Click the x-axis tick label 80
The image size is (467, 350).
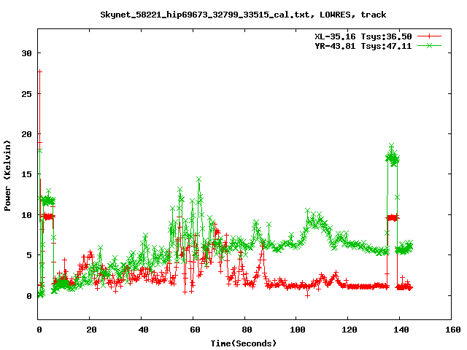(245, 330)
